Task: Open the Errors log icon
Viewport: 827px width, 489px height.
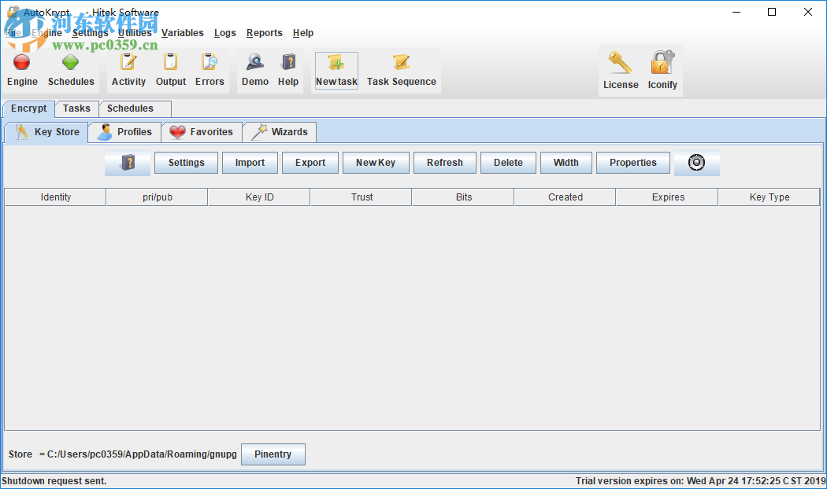Action: [210, 62]
